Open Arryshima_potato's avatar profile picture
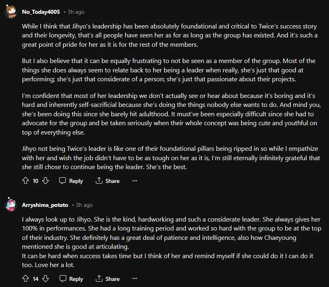Image resolution: width=329 pixels, height=287 pixels. point(11,205)
